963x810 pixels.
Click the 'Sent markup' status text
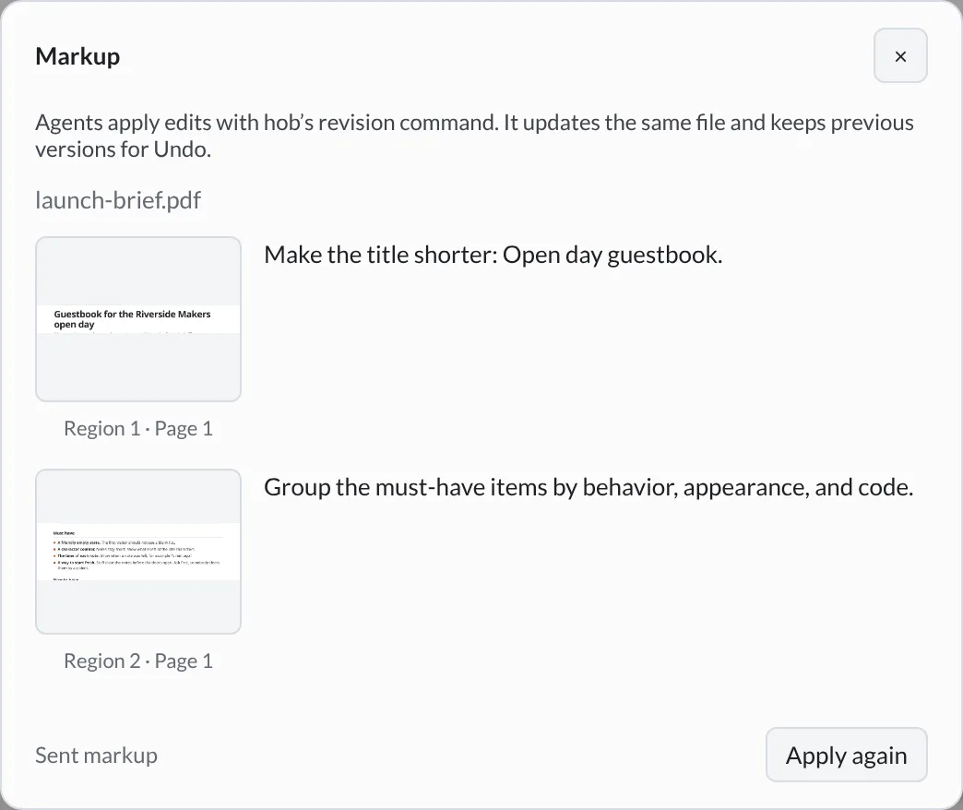[x=97, y=755]
